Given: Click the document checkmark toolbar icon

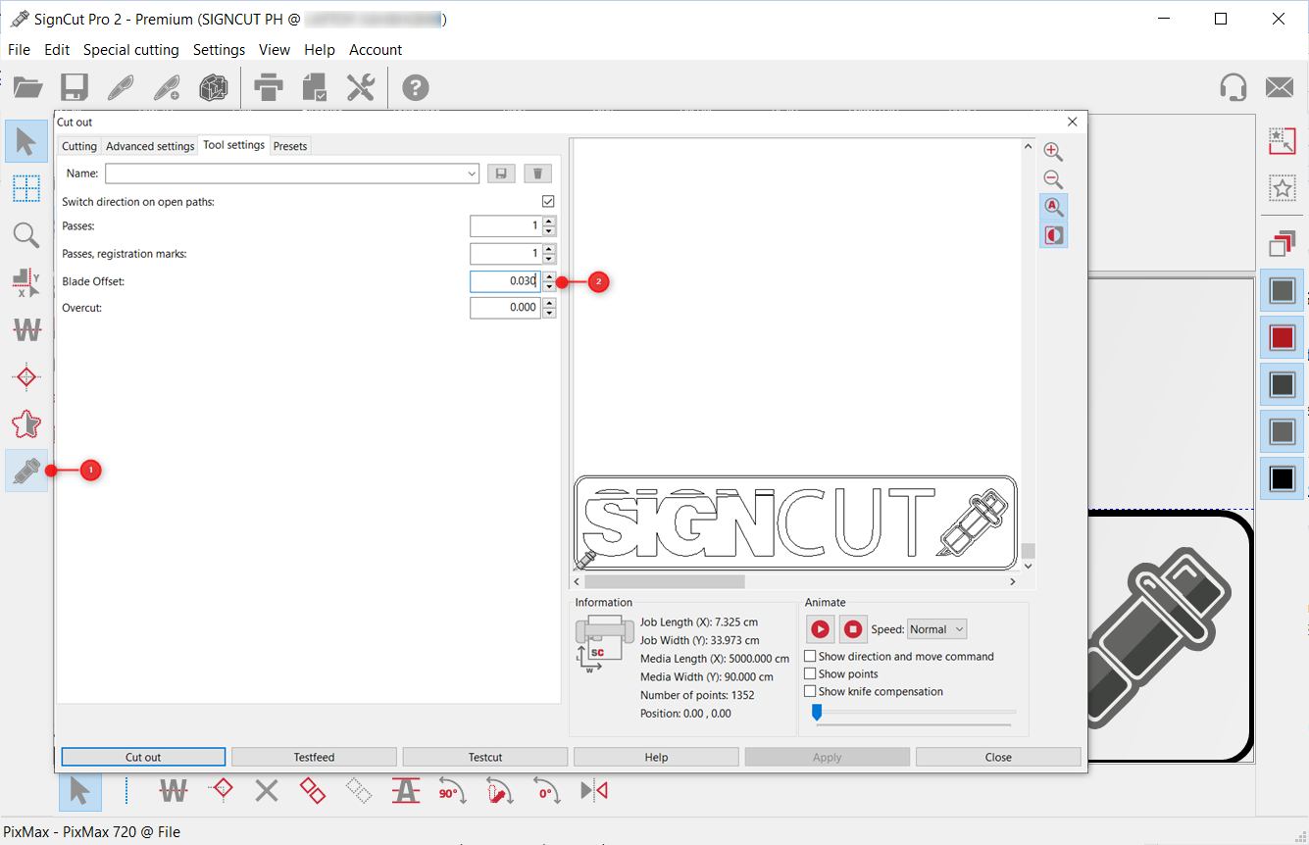Looking at the screenshot, I should click(x=315, y=88).
